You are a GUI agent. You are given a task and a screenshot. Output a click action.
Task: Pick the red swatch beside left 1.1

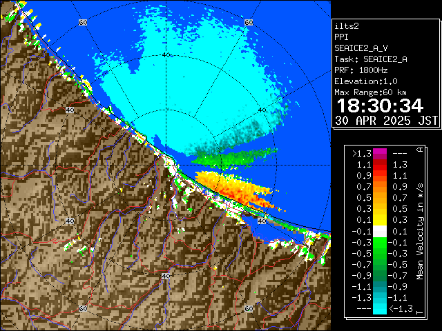click(380, 165)
